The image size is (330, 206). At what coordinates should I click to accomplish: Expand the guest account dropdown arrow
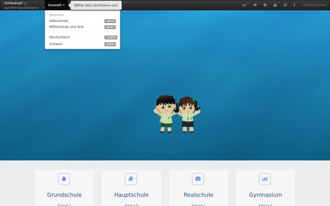click(43, 8)
